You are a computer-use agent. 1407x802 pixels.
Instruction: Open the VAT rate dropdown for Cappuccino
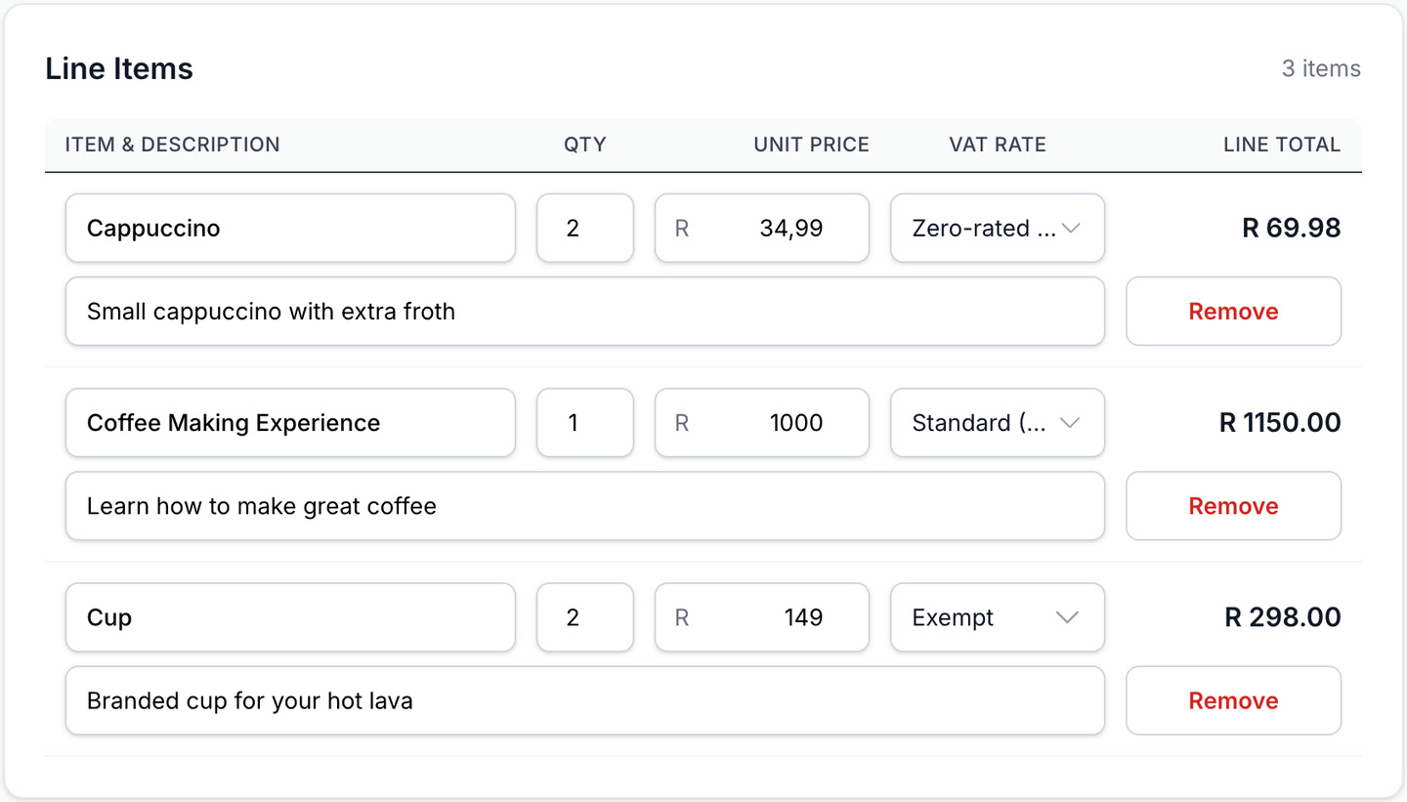point(996,228)
